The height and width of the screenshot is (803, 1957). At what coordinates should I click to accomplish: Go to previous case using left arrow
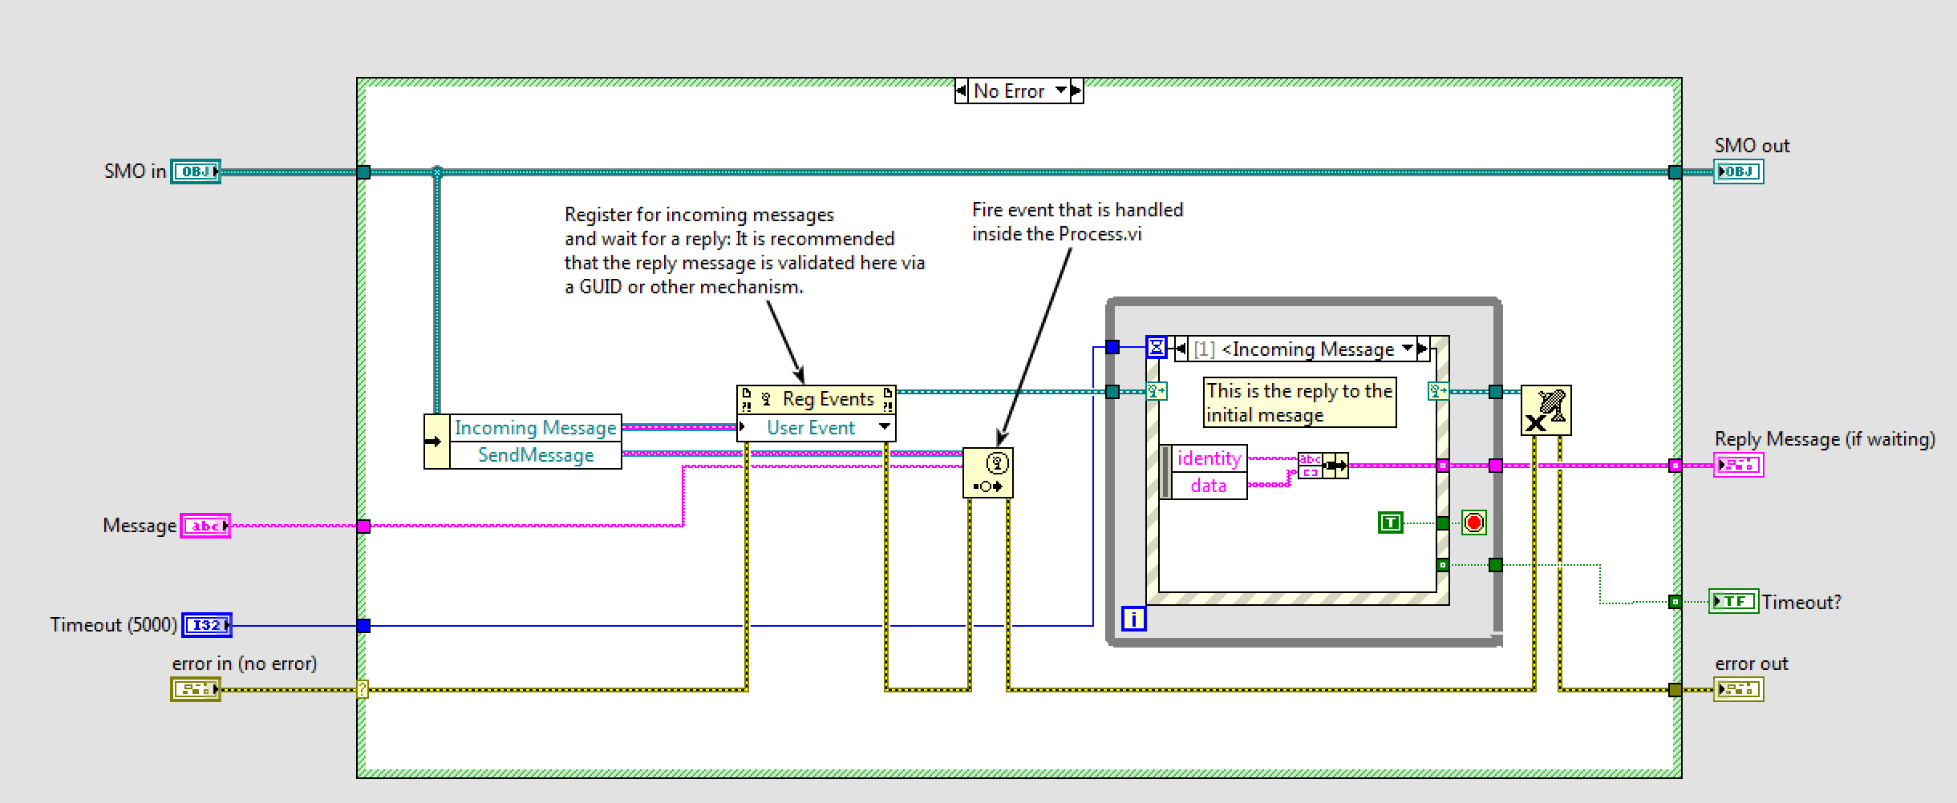point(961,91)
